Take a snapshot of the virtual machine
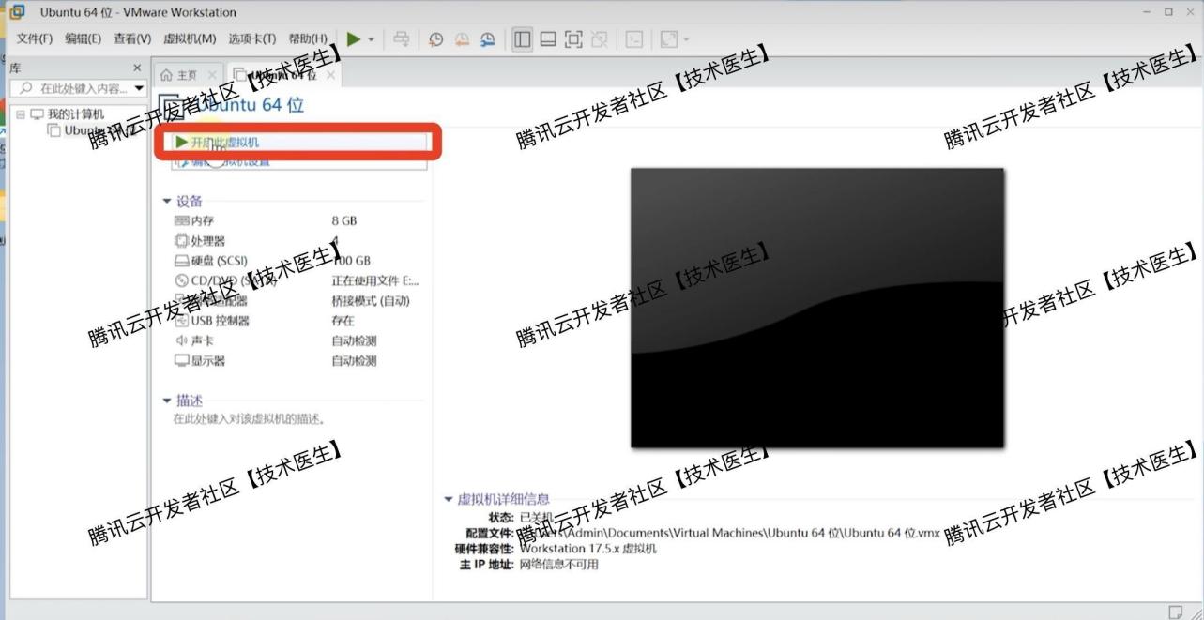This screenshot has height=620, width=1204. click(x=437, y=38)
